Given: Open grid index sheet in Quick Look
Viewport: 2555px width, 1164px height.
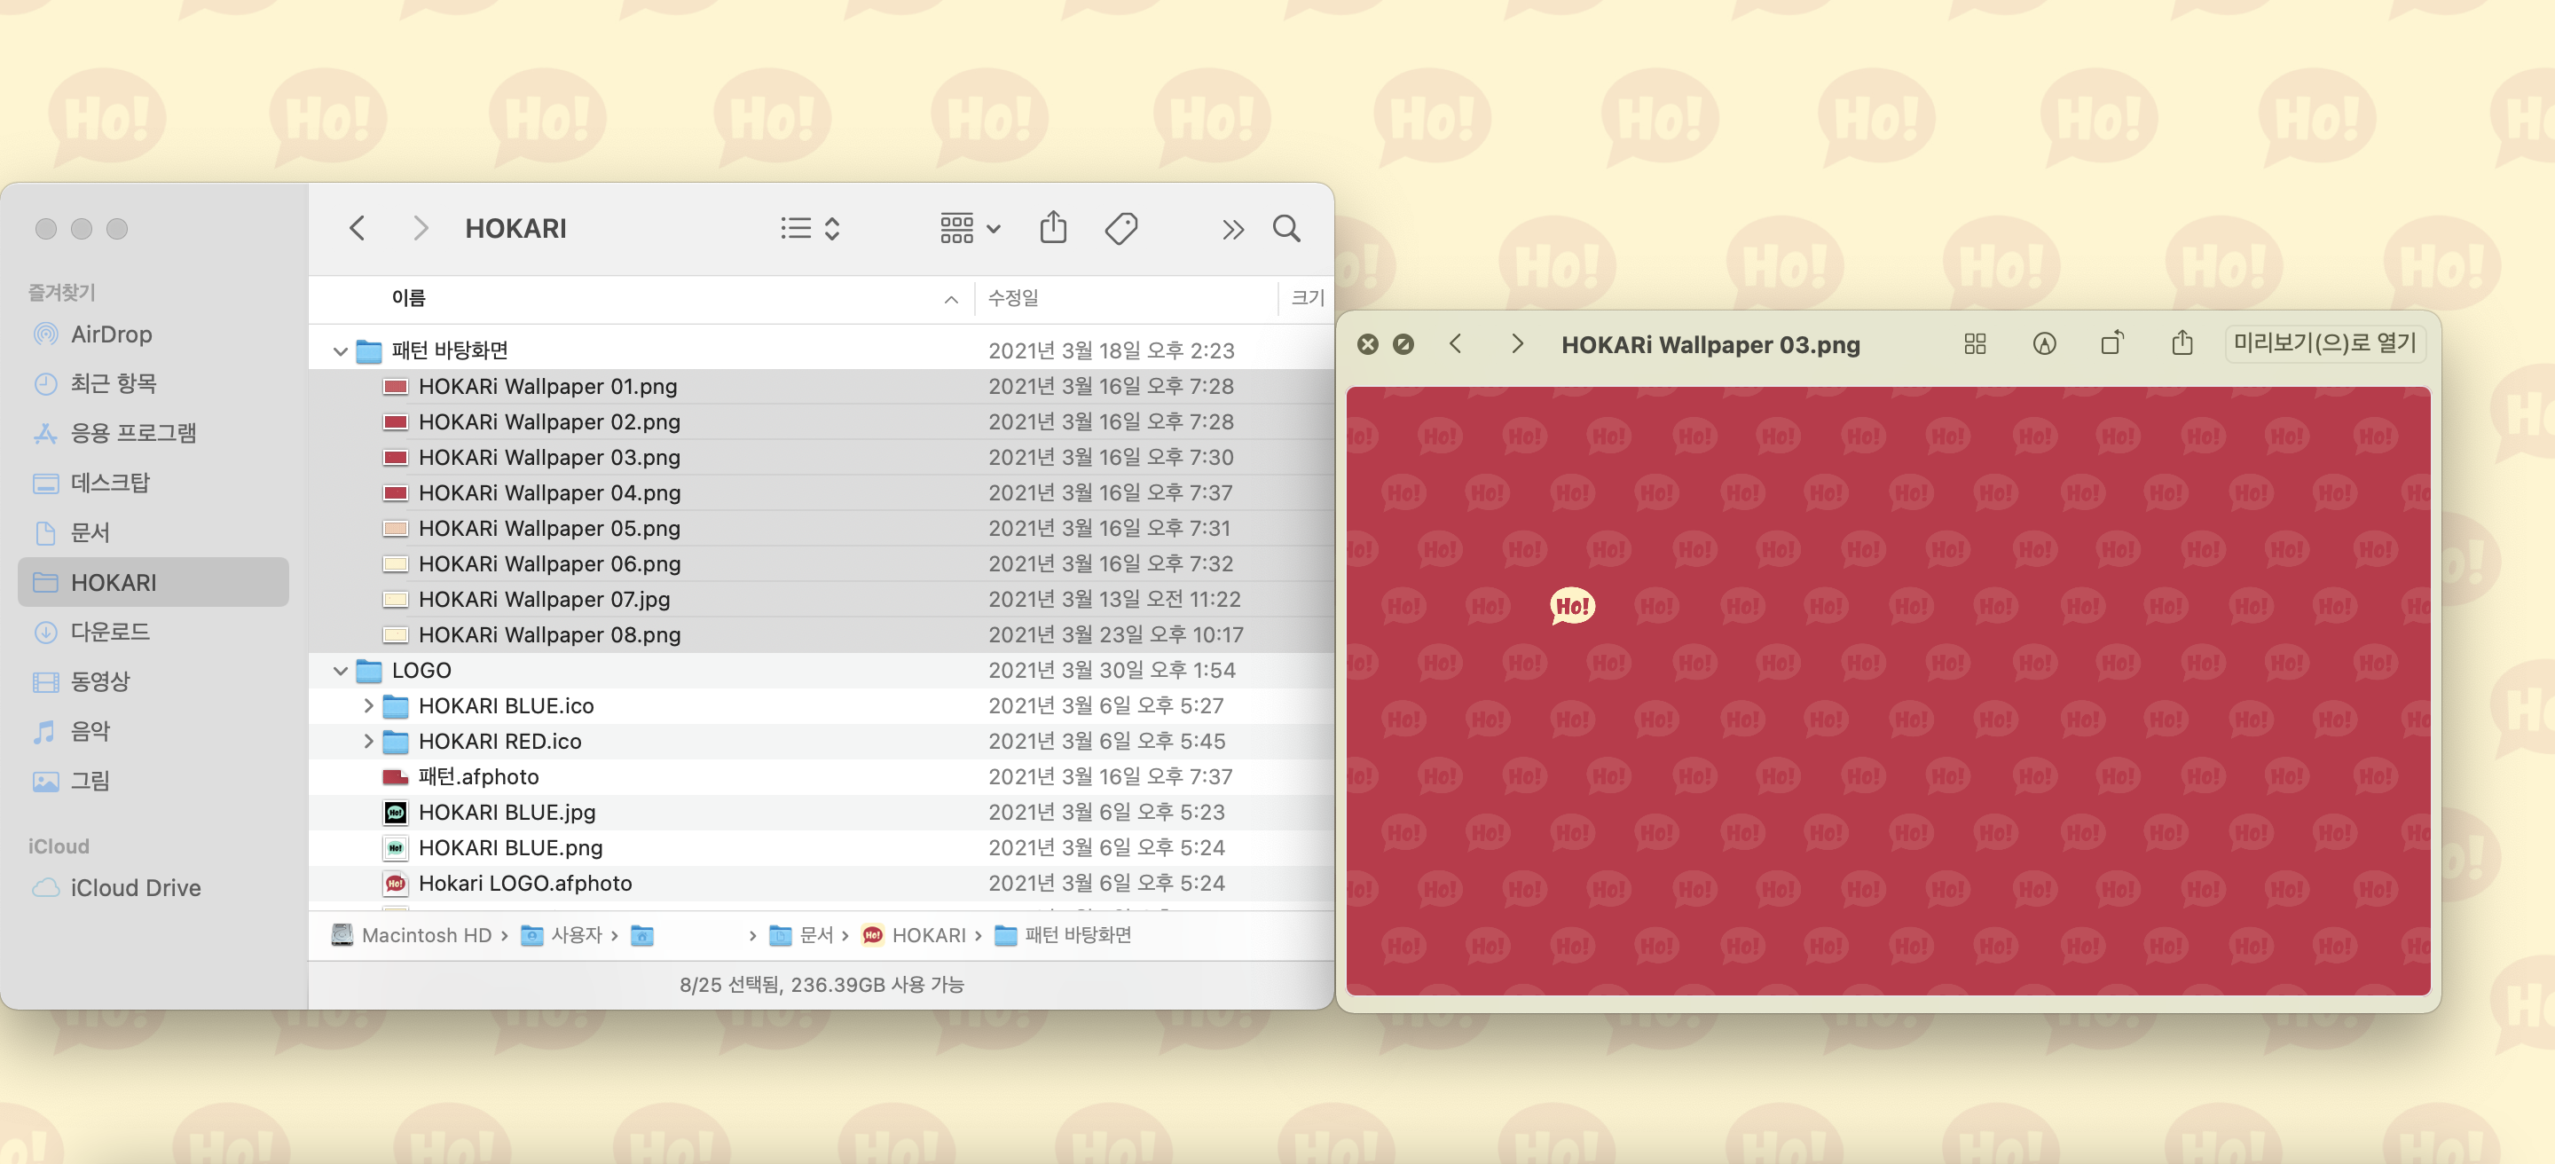Looking at the screenshot, I should [x=1974, y=344].
